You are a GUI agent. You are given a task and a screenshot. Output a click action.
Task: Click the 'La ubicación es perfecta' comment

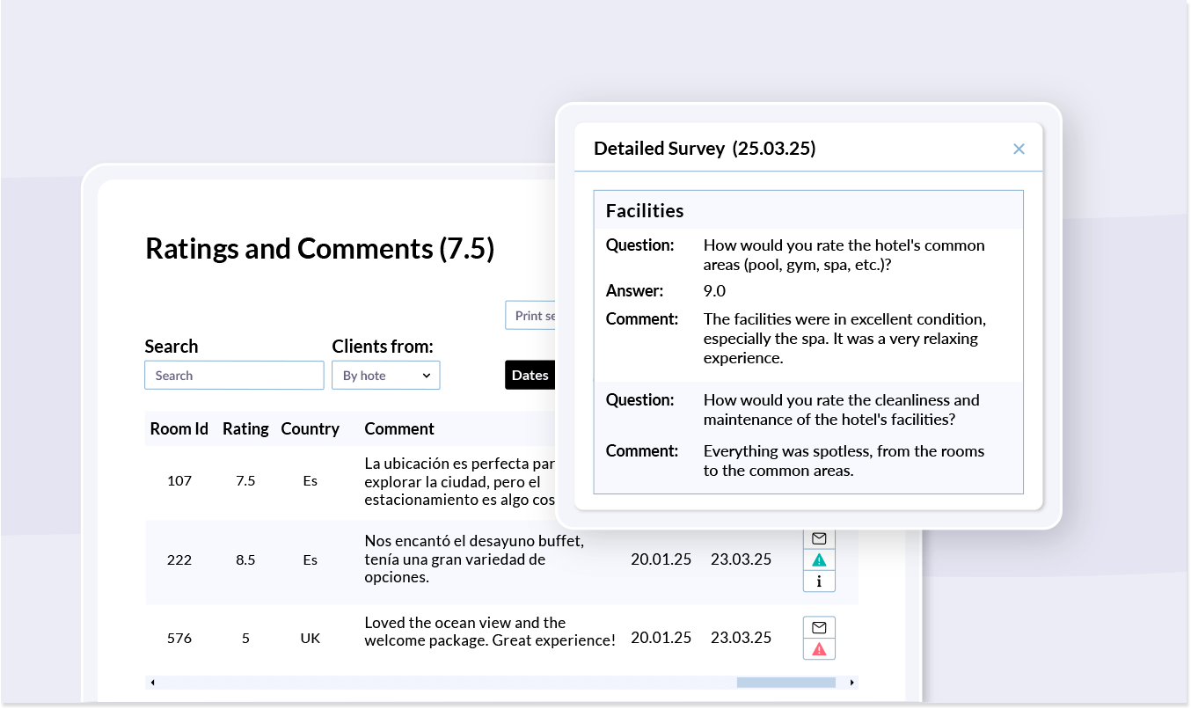[x=460, y=481]
